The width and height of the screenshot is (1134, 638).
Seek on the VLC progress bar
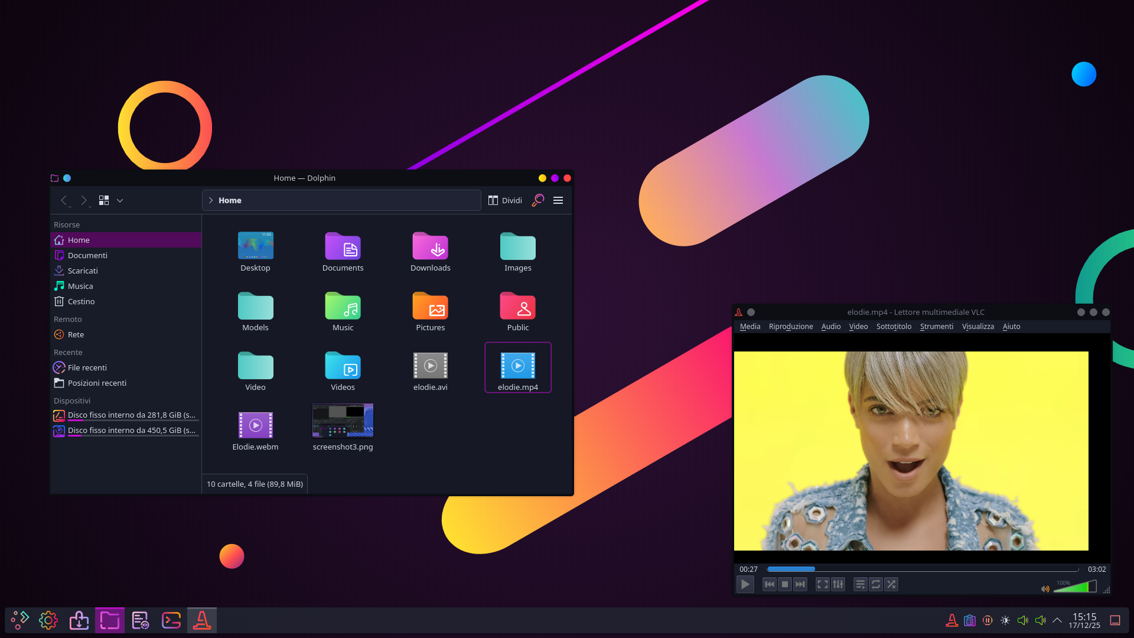[923, 569]
